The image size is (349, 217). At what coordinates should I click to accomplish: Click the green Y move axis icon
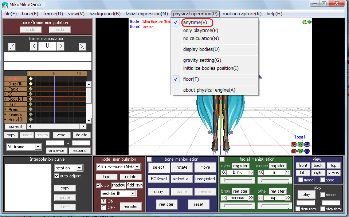click(301, 151)
